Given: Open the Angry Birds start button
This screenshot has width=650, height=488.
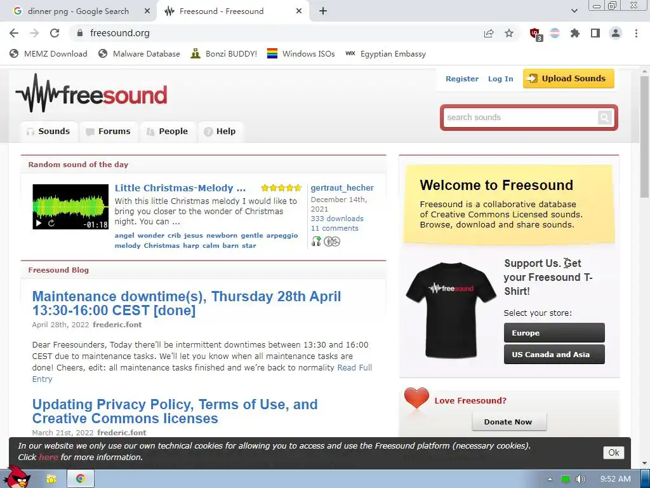Looking at the screenshot, I should click(x=18, y=477).
